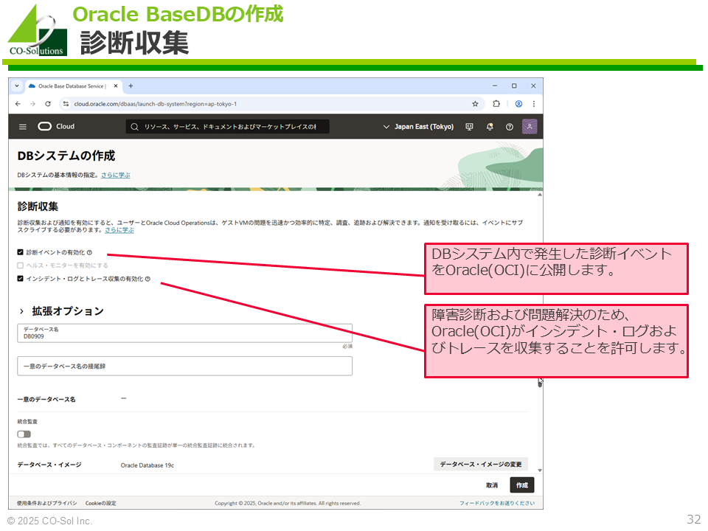
Task: Click the site info icon in address bar
Action: (66, 104)
